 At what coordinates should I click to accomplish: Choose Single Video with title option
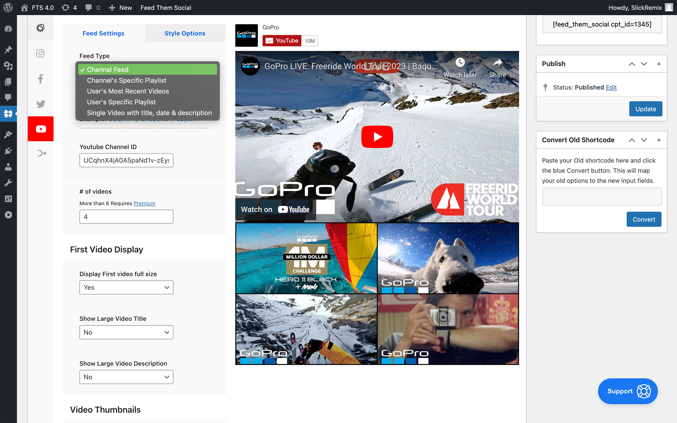(x=148, y=113)
